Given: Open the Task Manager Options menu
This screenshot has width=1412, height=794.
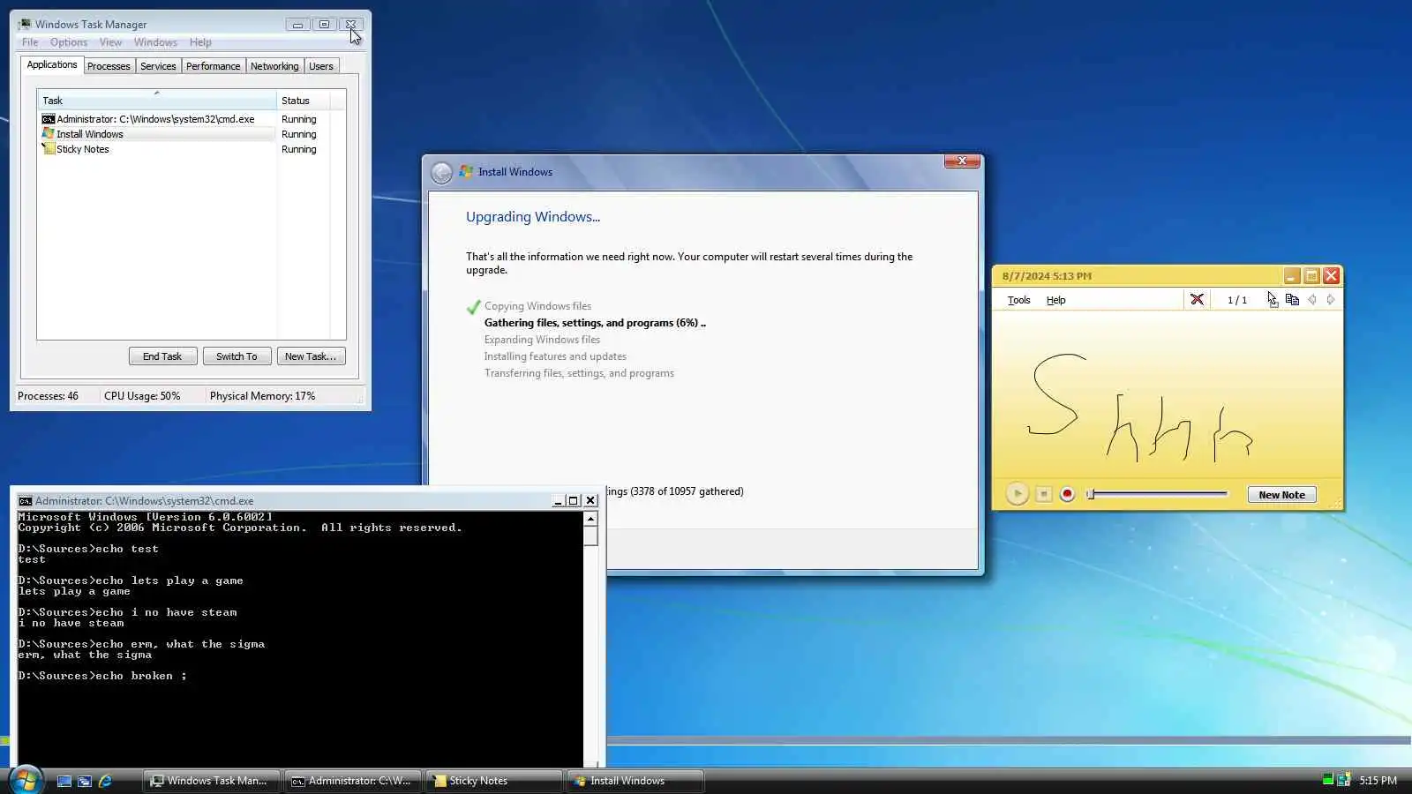Looking at the screenshot, I should 69,42.
